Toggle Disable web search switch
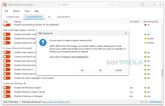This screenshot has height=106, width=165. click(x=7, y=61)
